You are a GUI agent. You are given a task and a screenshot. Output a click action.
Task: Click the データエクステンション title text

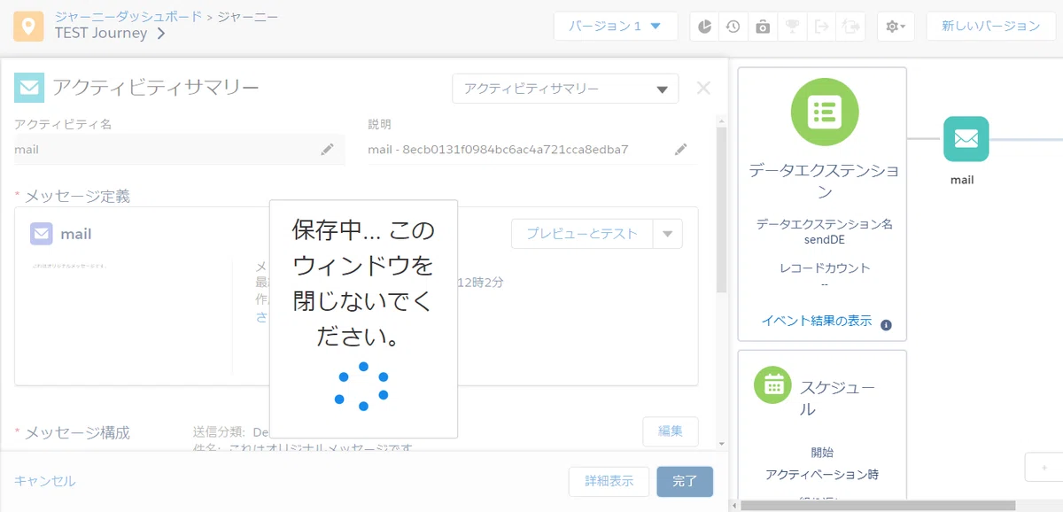point(824,180)
